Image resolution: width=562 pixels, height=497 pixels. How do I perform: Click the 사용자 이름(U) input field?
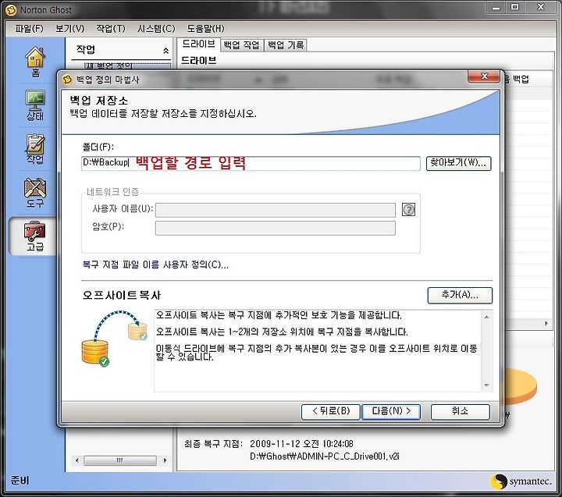point(276,210)
